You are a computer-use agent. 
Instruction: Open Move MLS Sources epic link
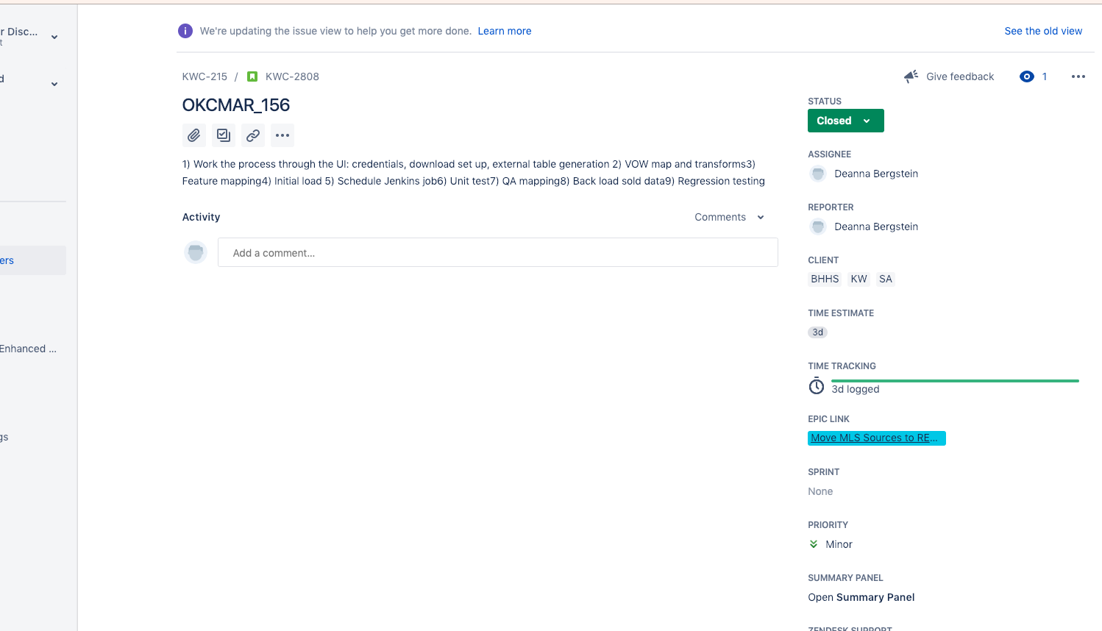point(877,438)
